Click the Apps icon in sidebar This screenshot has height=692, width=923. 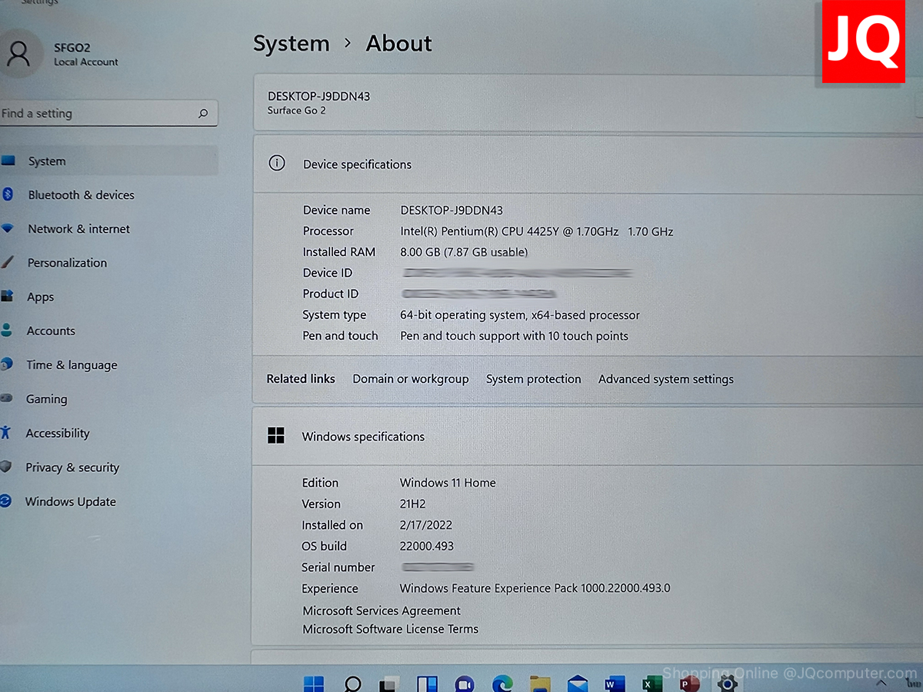(x=8, y=296)
